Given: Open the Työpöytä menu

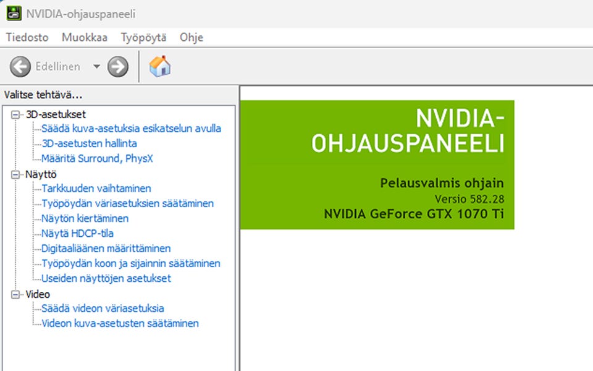Looking at the screenshot, I should pyautogui.click(x=144, y=38).
